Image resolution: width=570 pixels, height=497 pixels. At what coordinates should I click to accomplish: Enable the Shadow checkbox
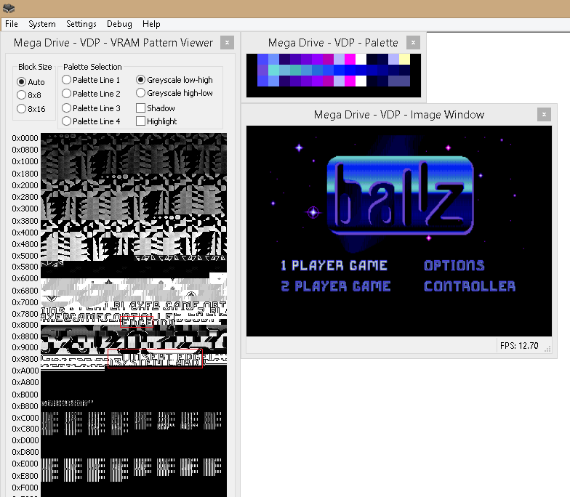pos(156,108)
